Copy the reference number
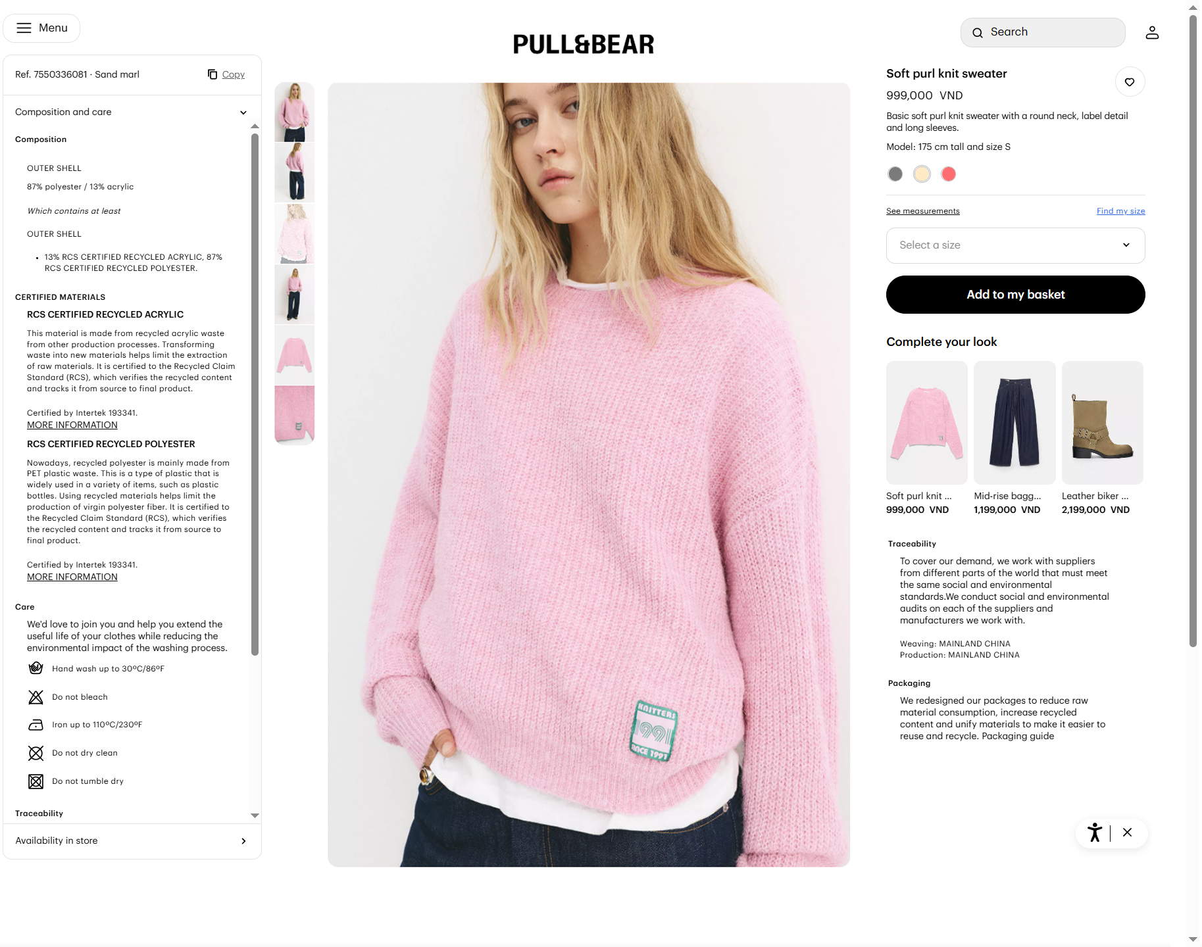Viewport: 1202px width, 947px height. point(226,74)
